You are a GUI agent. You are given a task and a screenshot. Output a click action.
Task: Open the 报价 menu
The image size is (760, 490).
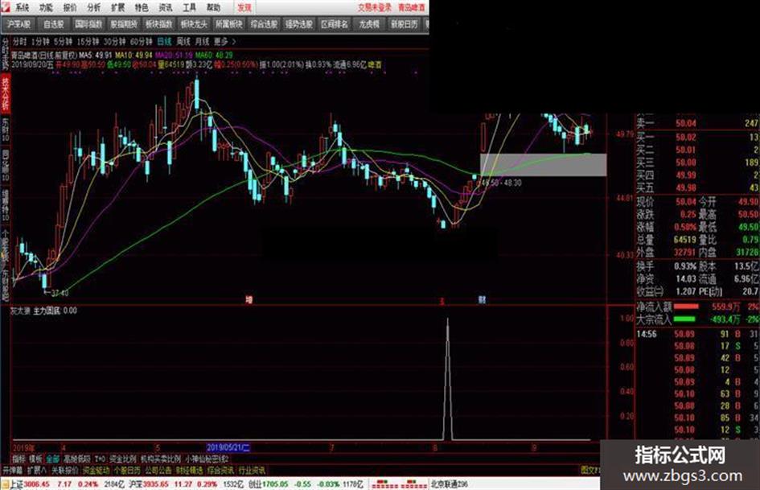point(70,7)
